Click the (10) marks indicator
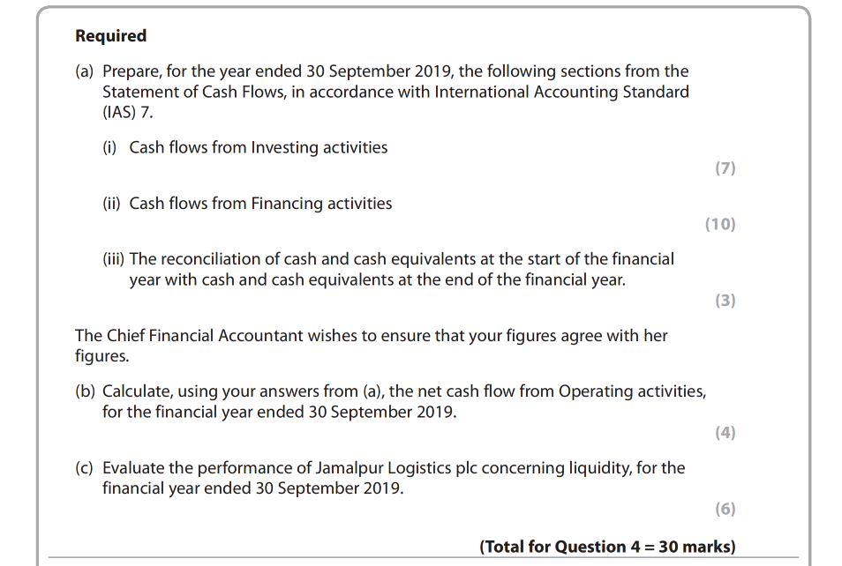This screenshot has width=842, height=566. 719,224
